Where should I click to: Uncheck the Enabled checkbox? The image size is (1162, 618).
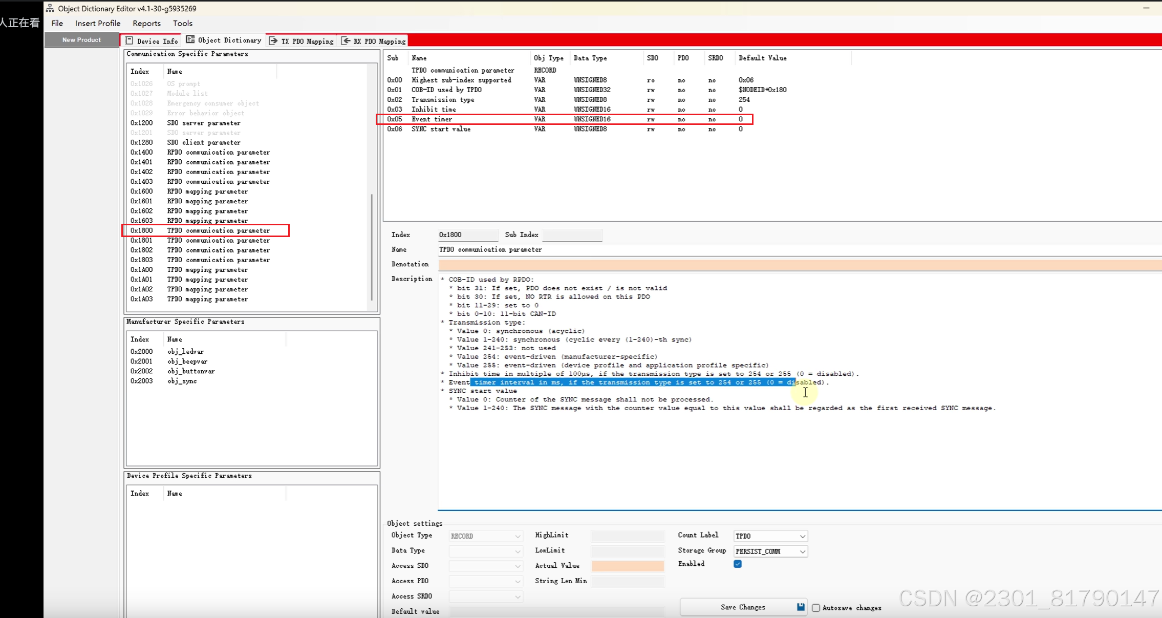[738, 564]
